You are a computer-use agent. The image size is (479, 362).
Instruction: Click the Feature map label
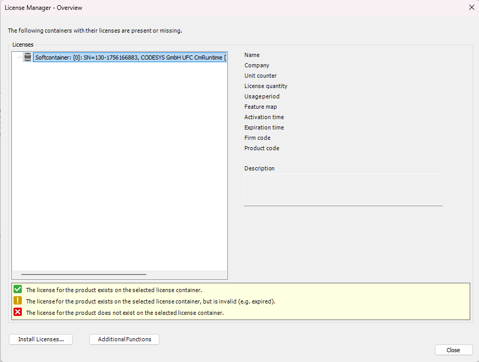261,107
